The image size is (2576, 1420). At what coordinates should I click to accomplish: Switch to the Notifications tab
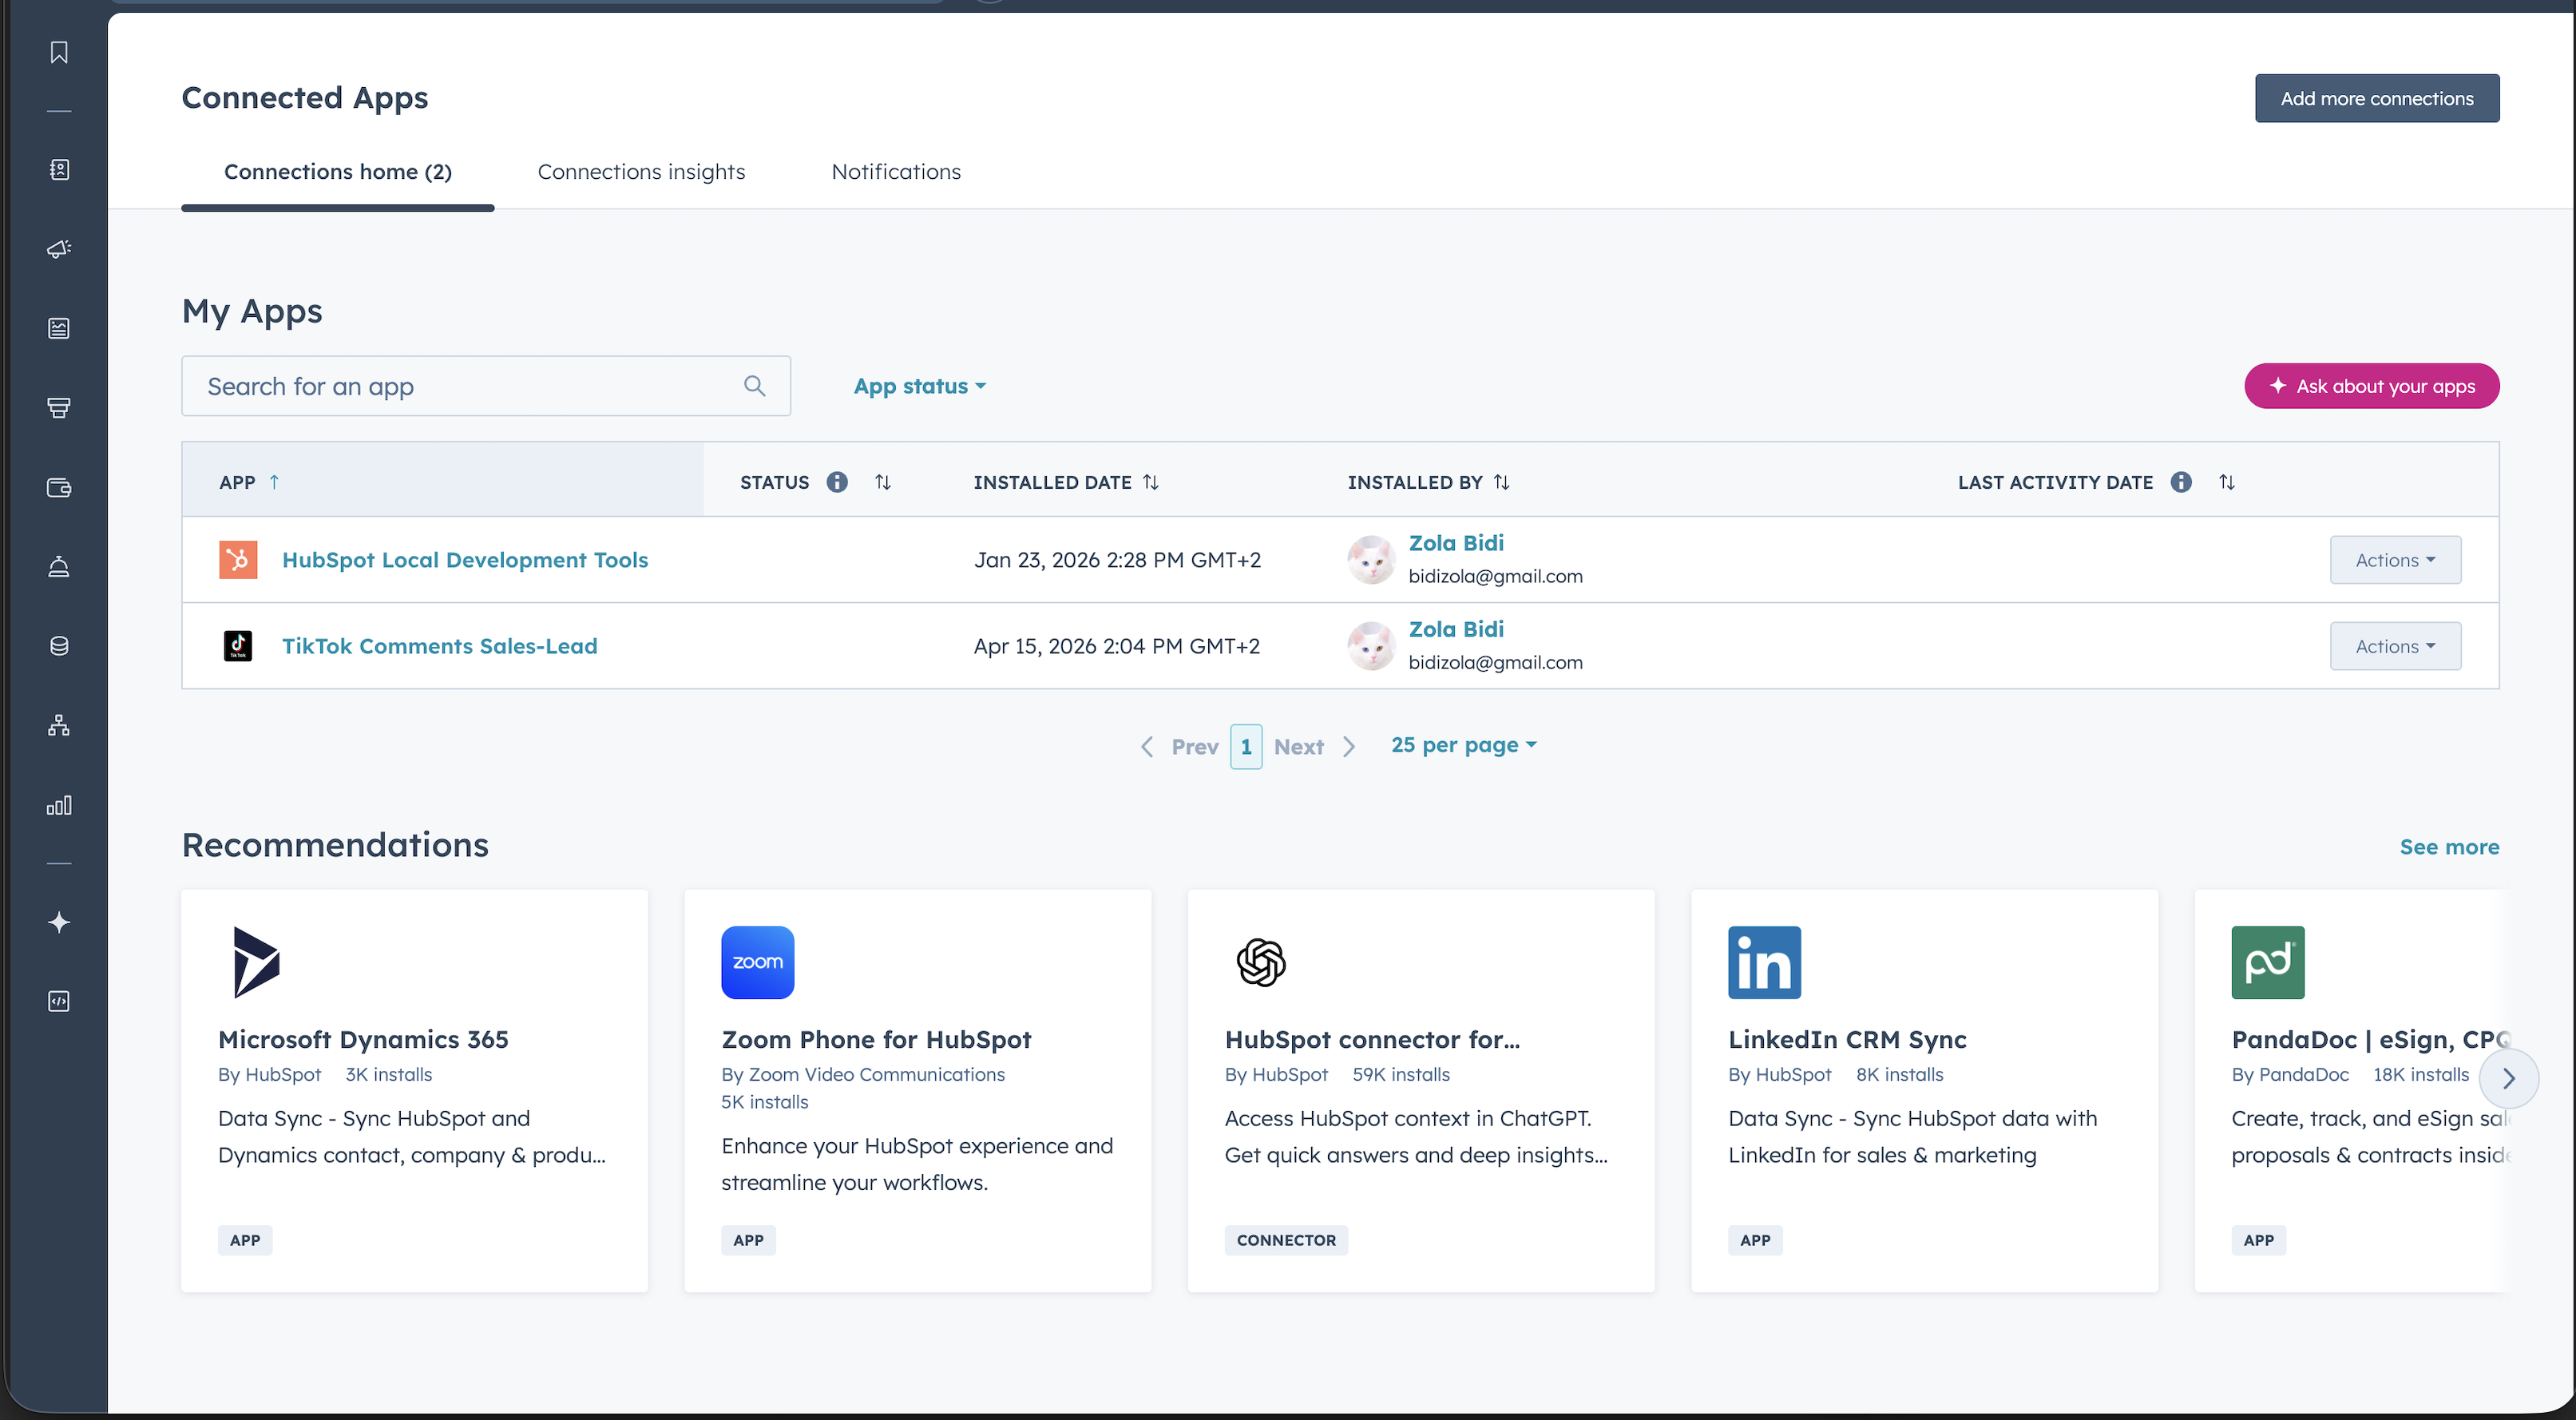click(896, 172)
